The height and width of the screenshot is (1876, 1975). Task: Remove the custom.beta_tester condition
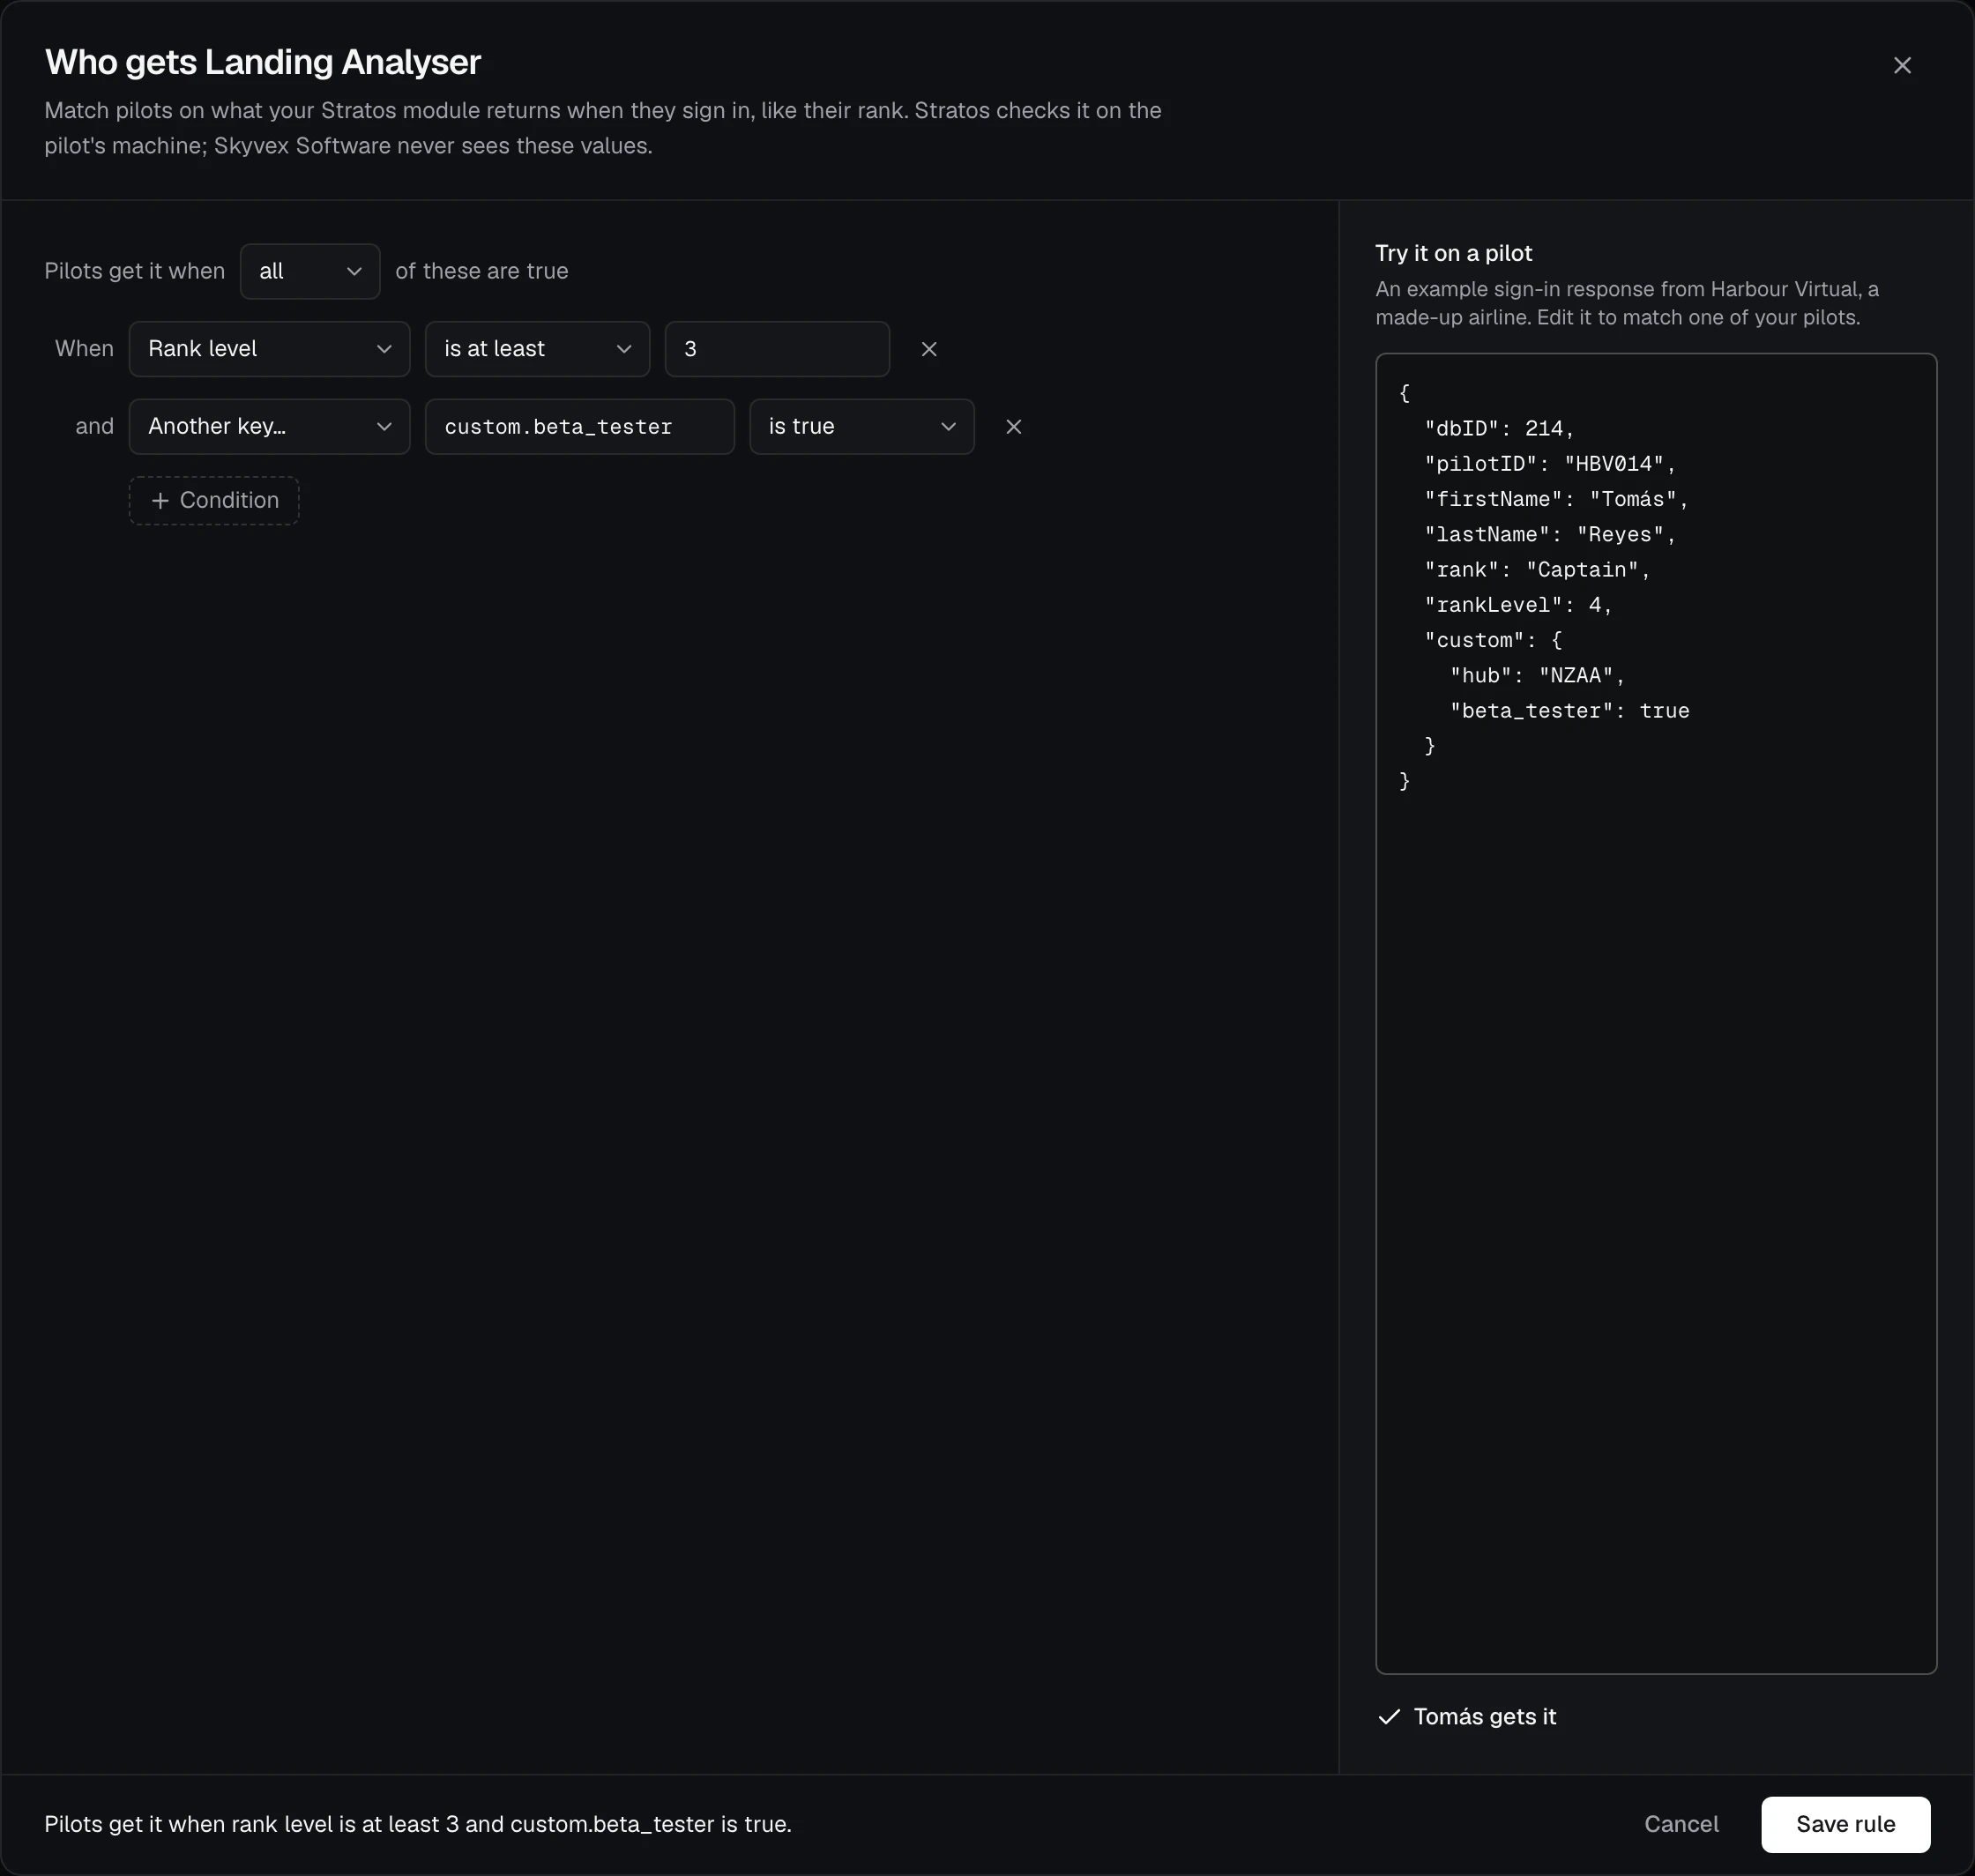pyautogui.click(x=1013, y=427)
